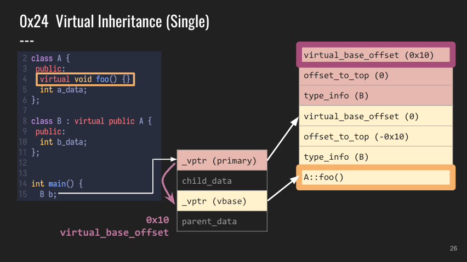Viewport: 467px width, 262px height.
Task: Select the 'virtual_base_offset (0x10)' vtable entry
Action: [x=375, y=55]
